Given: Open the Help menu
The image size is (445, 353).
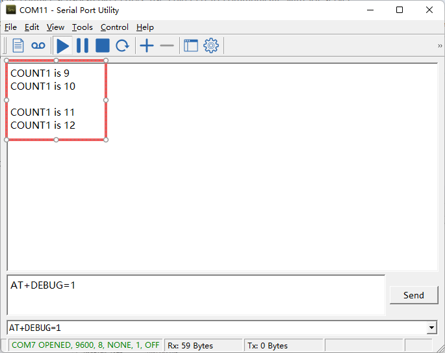Looking at the screenshot, I should click(x=145, y=27).
